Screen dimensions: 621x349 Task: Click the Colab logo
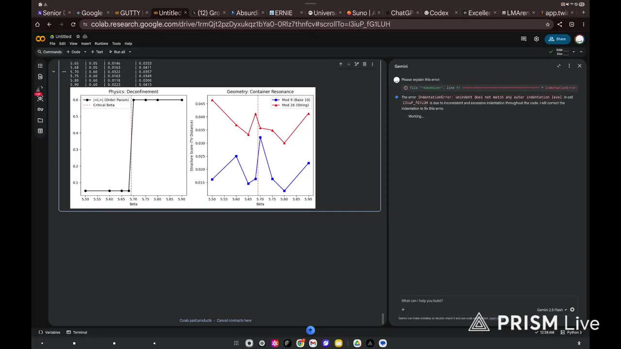40,39
